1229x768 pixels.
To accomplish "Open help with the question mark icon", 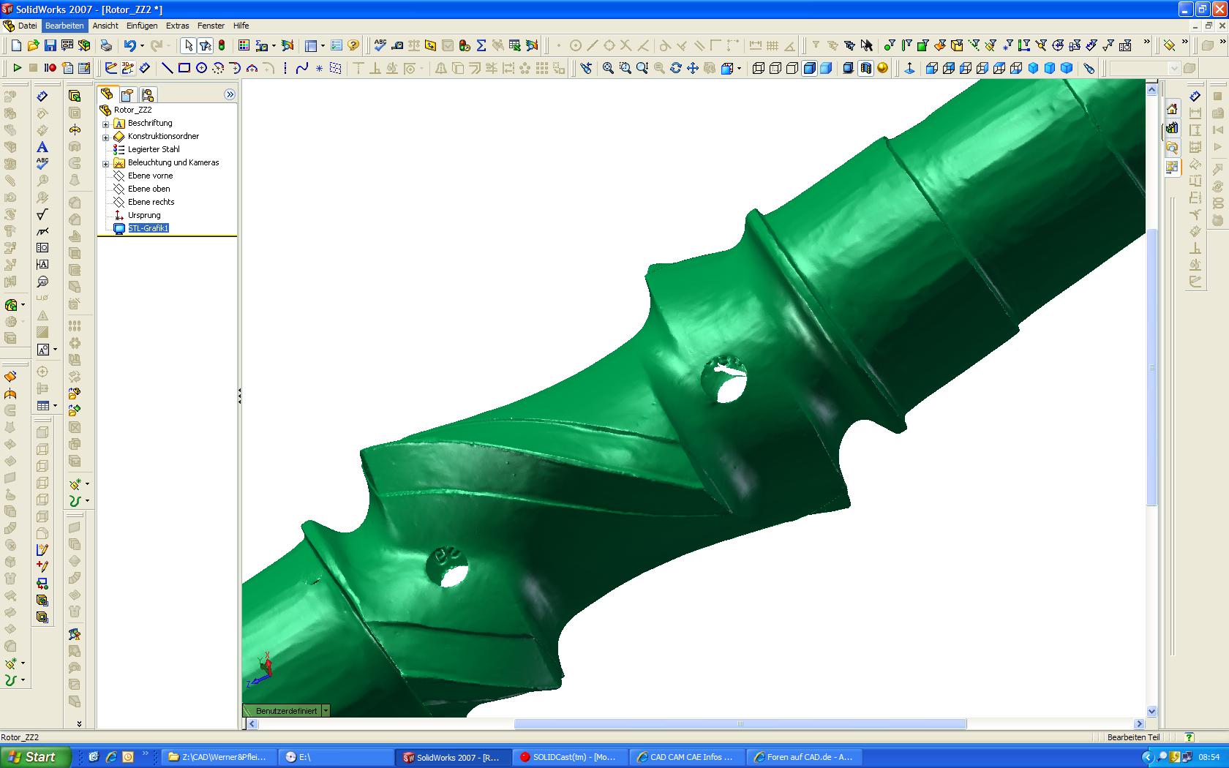I will pyautogui.click(x=353, y=45).
